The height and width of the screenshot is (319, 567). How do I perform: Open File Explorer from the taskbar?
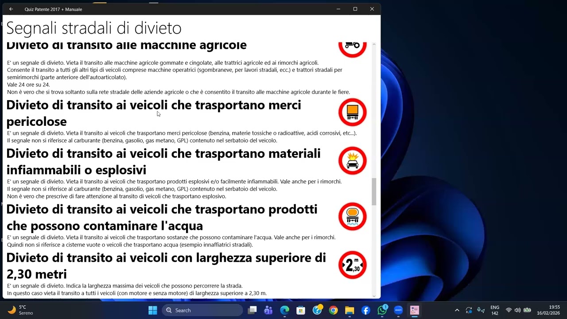click(x=350, y=310)
